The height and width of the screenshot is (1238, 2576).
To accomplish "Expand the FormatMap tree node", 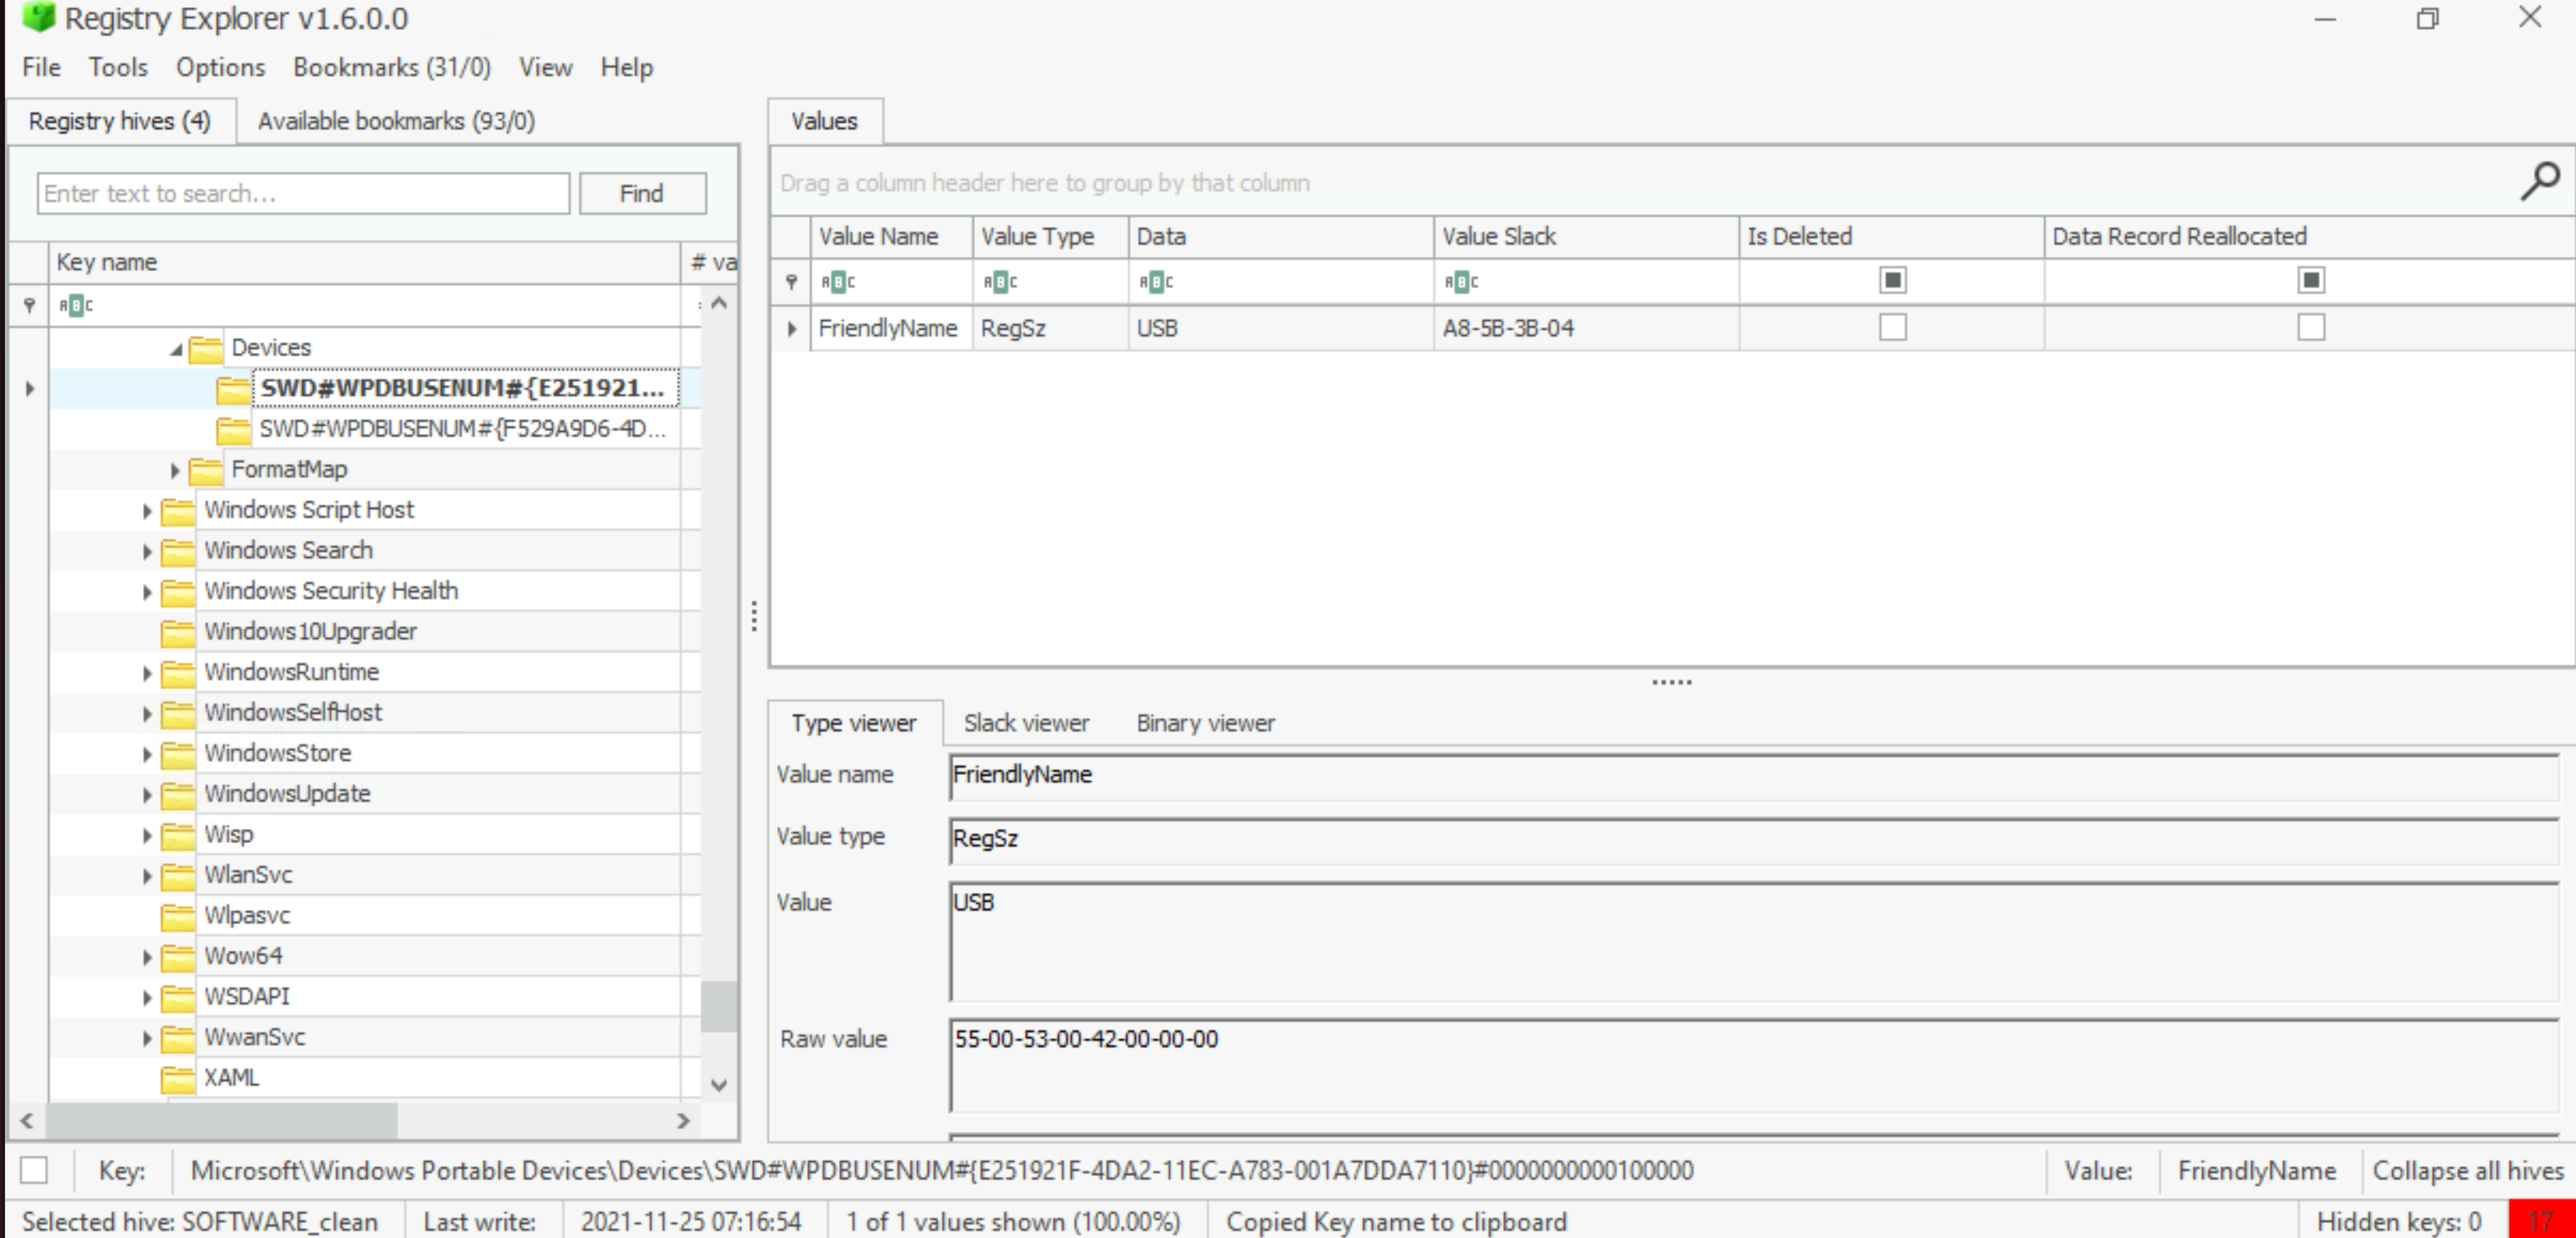I will click(174, 470).
